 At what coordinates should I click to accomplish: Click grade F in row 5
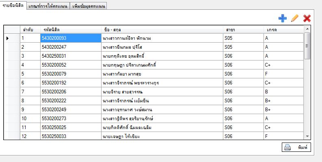(x=283, y=74)
